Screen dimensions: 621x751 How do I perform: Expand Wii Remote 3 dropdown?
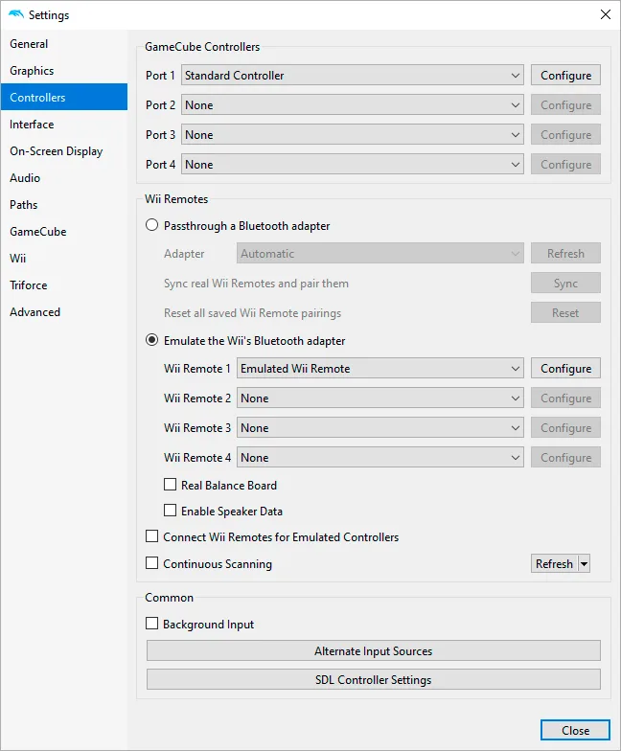(379, 427)
